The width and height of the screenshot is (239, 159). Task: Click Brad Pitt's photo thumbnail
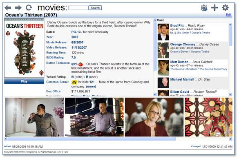tap(163, 32)
